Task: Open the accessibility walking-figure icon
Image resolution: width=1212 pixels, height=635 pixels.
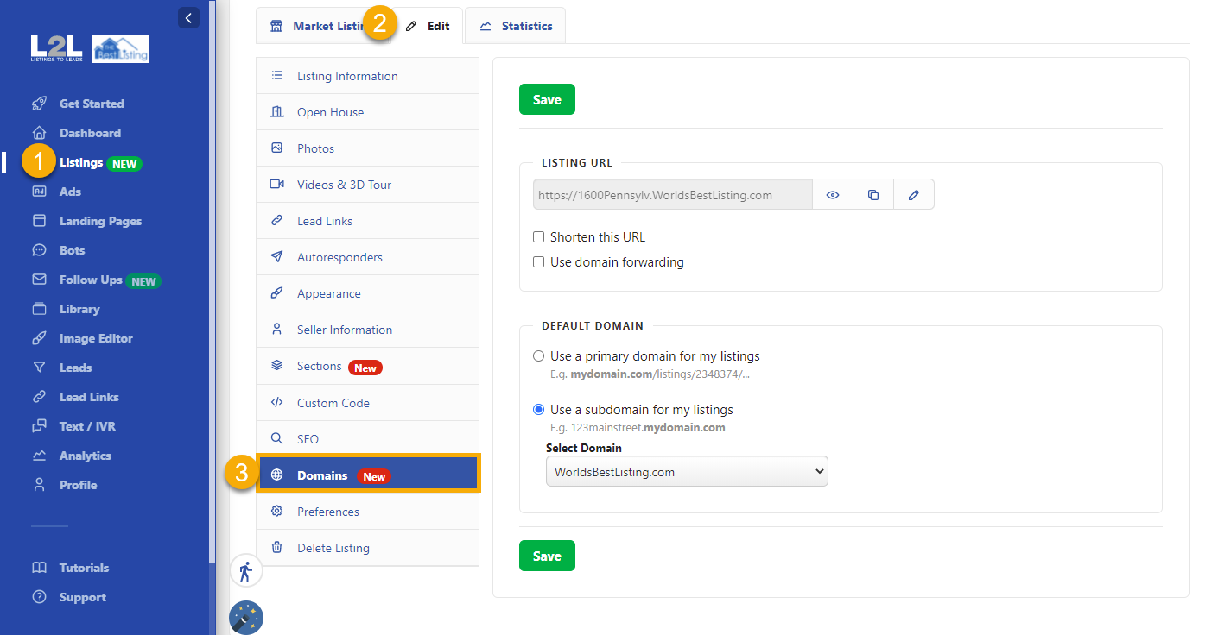Action: (x=246, y=570)
